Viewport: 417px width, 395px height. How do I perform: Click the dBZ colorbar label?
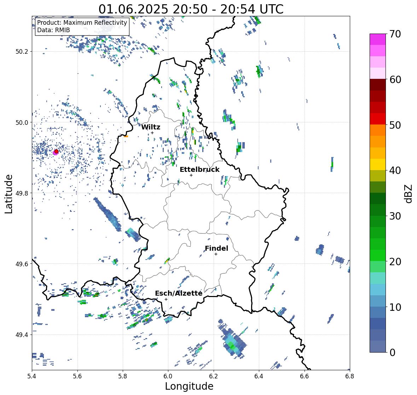pos(409,194)
